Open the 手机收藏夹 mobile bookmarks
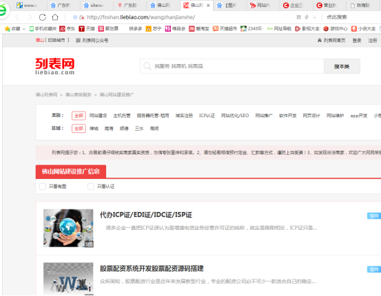Viewport: 381px width, 296px height. [43, 29]
